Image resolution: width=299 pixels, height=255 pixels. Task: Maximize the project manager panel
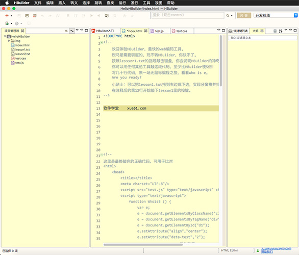click(86, 30)
